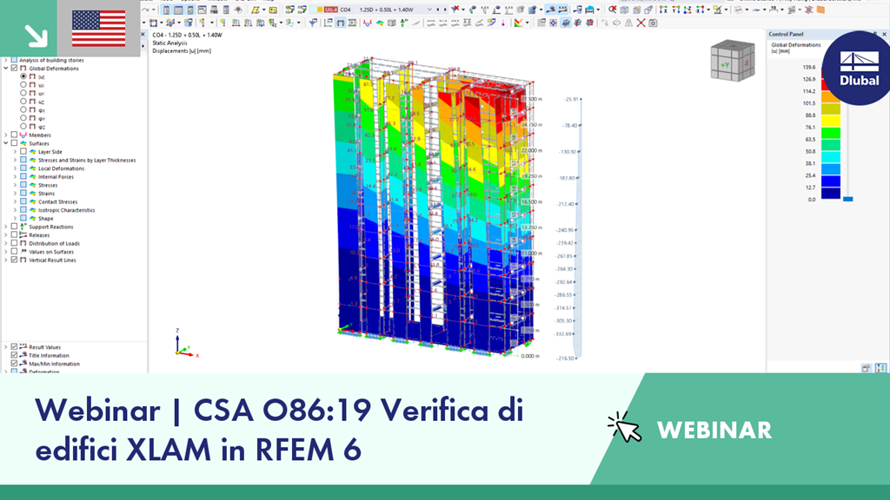Click the magnifier with red X icon

[613, 10]
